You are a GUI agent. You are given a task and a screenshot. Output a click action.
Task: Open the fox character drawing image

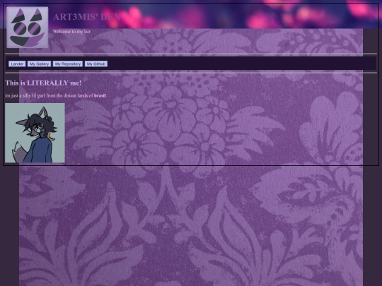tap(35, 133)
